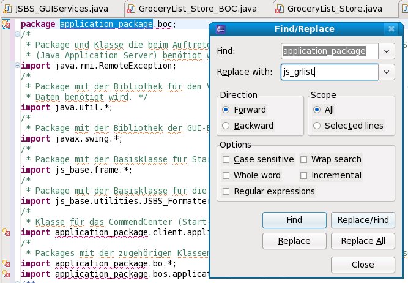Click error marker next to import application_package.bo.* line

(x=6, y=263)
